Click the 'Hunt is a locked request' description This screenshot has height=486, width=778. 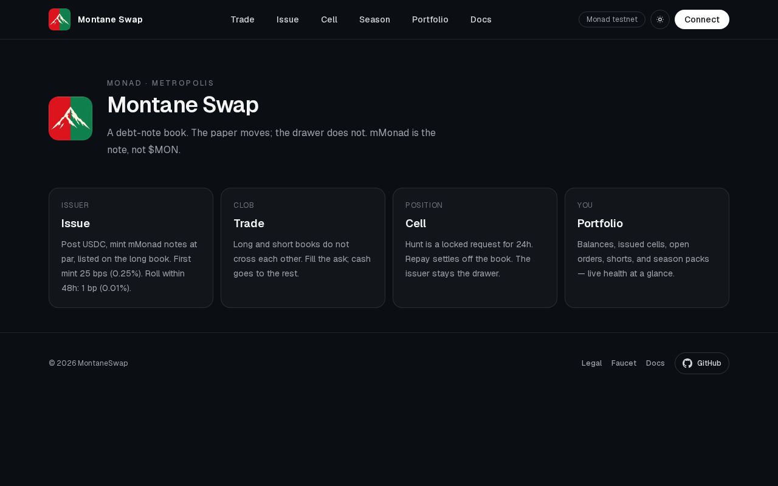469,259
